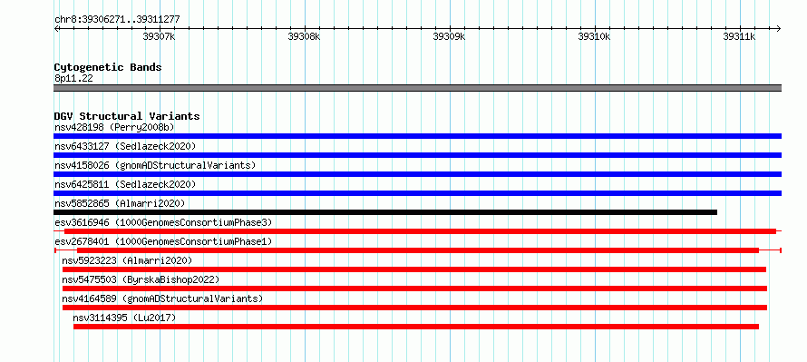Click the black nsv5852865 variant bar

point(385,212)
